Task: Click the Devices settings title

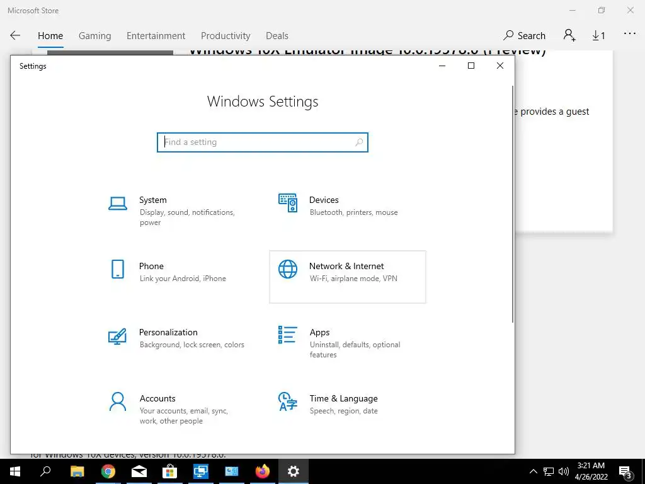Action: click(324, 200)
